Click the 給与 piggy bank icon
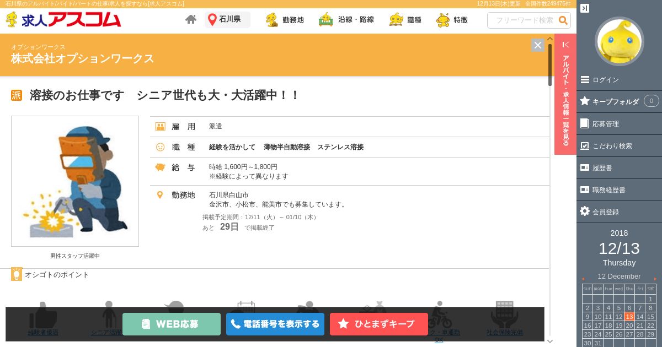Viewport: 662px width, 347px height. click(x=161, y=167)
